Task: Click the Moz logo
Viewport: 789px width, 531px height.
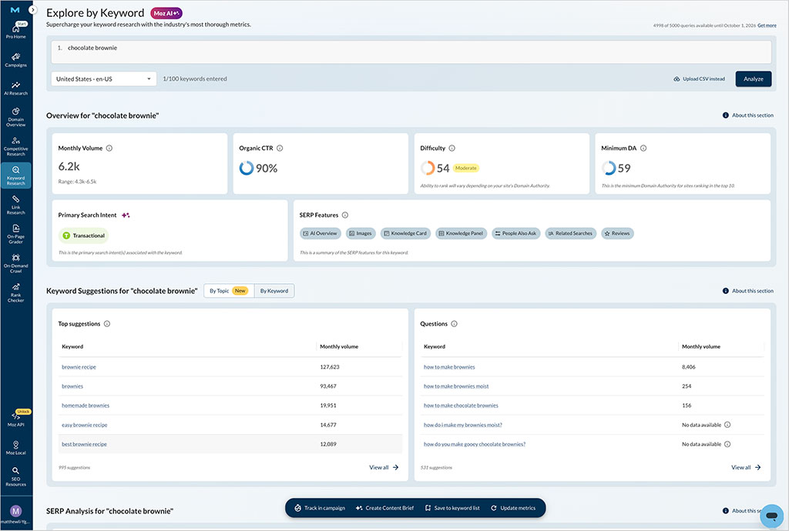Action: pyautogui.click(x=15, y=9)
